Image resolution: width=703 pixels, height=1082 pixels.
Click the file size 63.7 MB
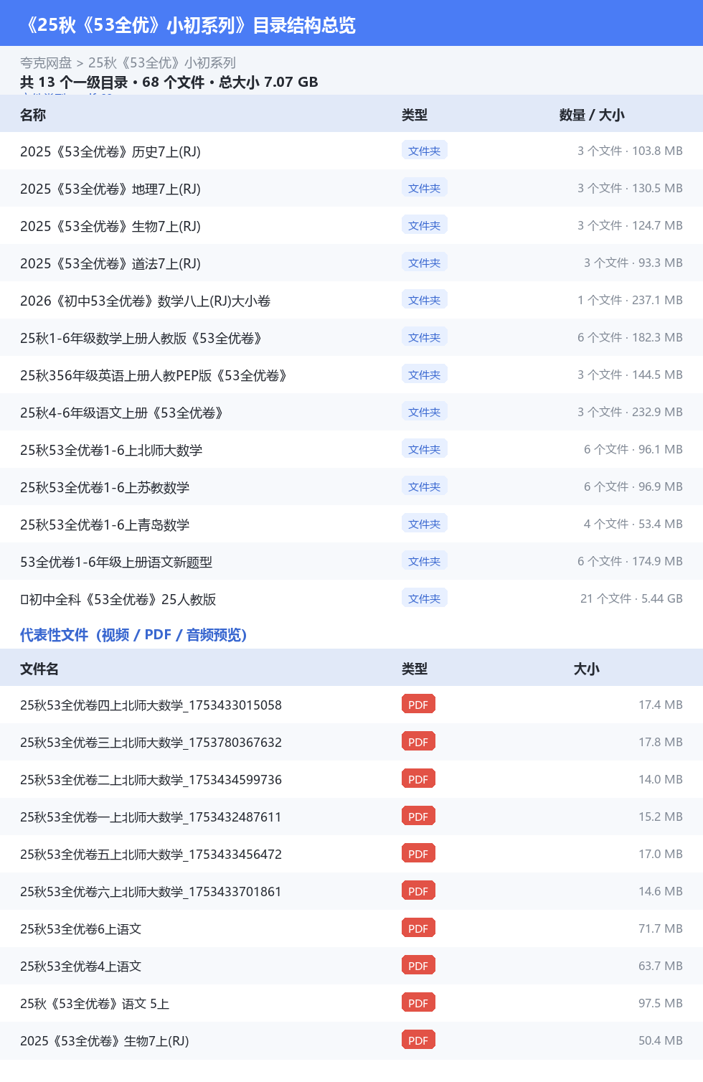[x=661, y=966]
